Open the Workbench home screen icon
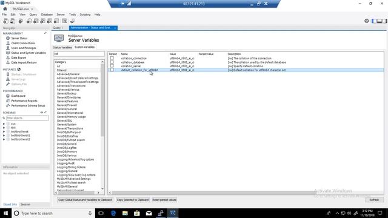Screen dimensions: 388x218 click(x=5, y=9)
